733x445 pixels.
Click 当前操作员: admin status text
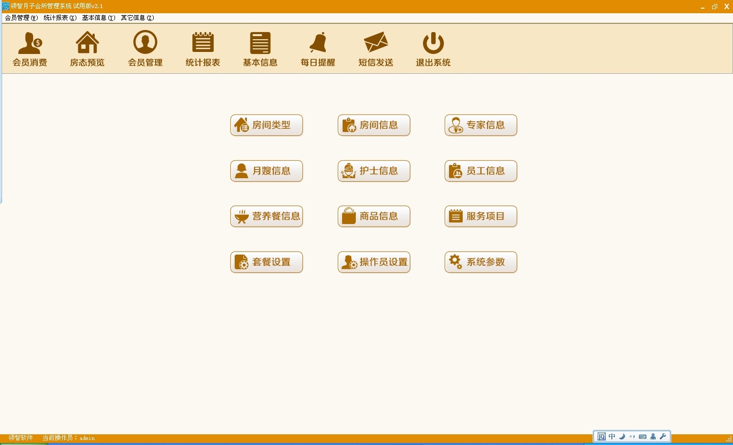tap(68, 438)
